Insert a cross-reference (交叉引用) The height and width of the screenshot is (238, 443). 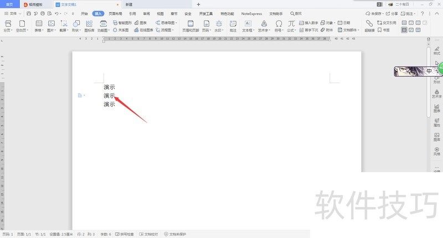click(387, 23)
